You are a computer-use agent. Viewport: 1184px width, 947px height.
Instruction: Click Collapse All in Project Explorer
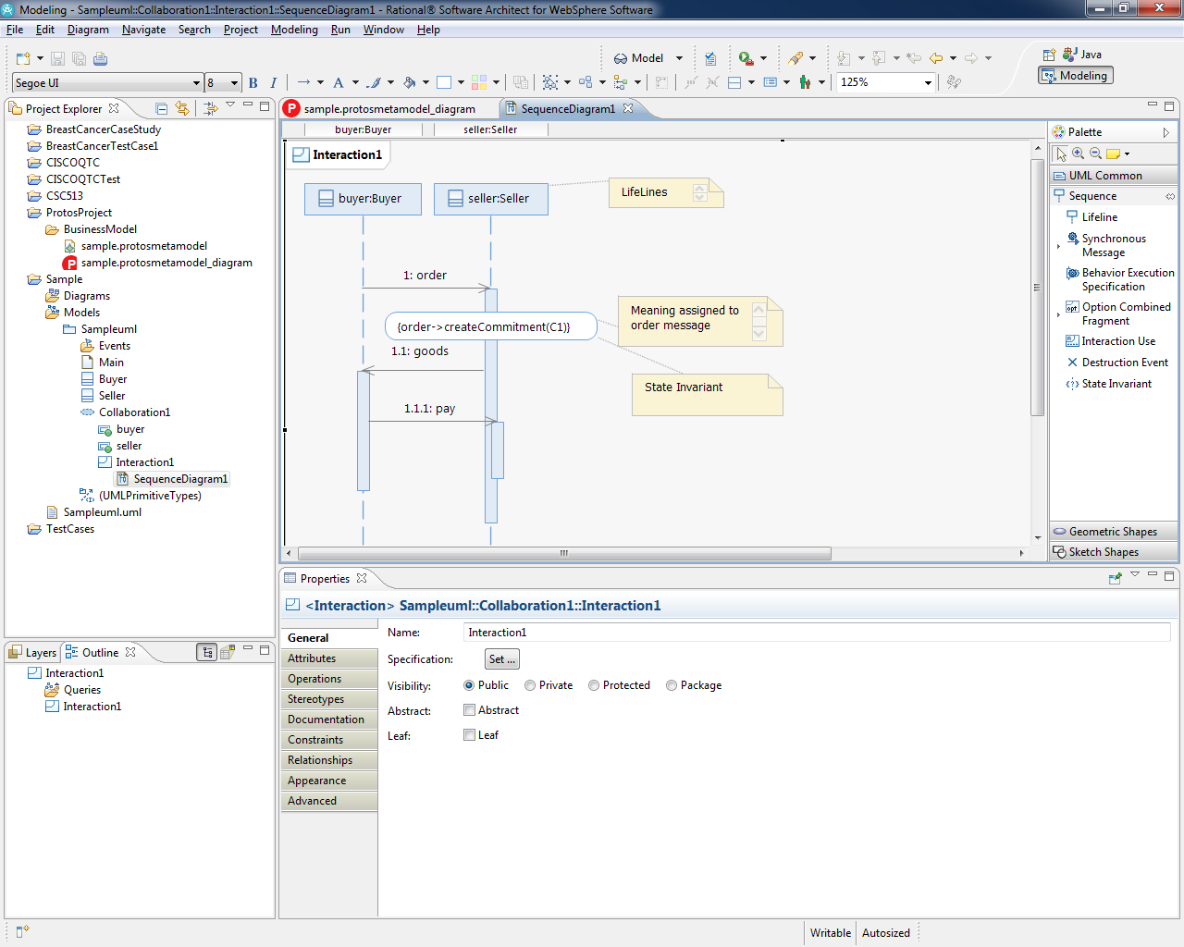click(162, 108)
